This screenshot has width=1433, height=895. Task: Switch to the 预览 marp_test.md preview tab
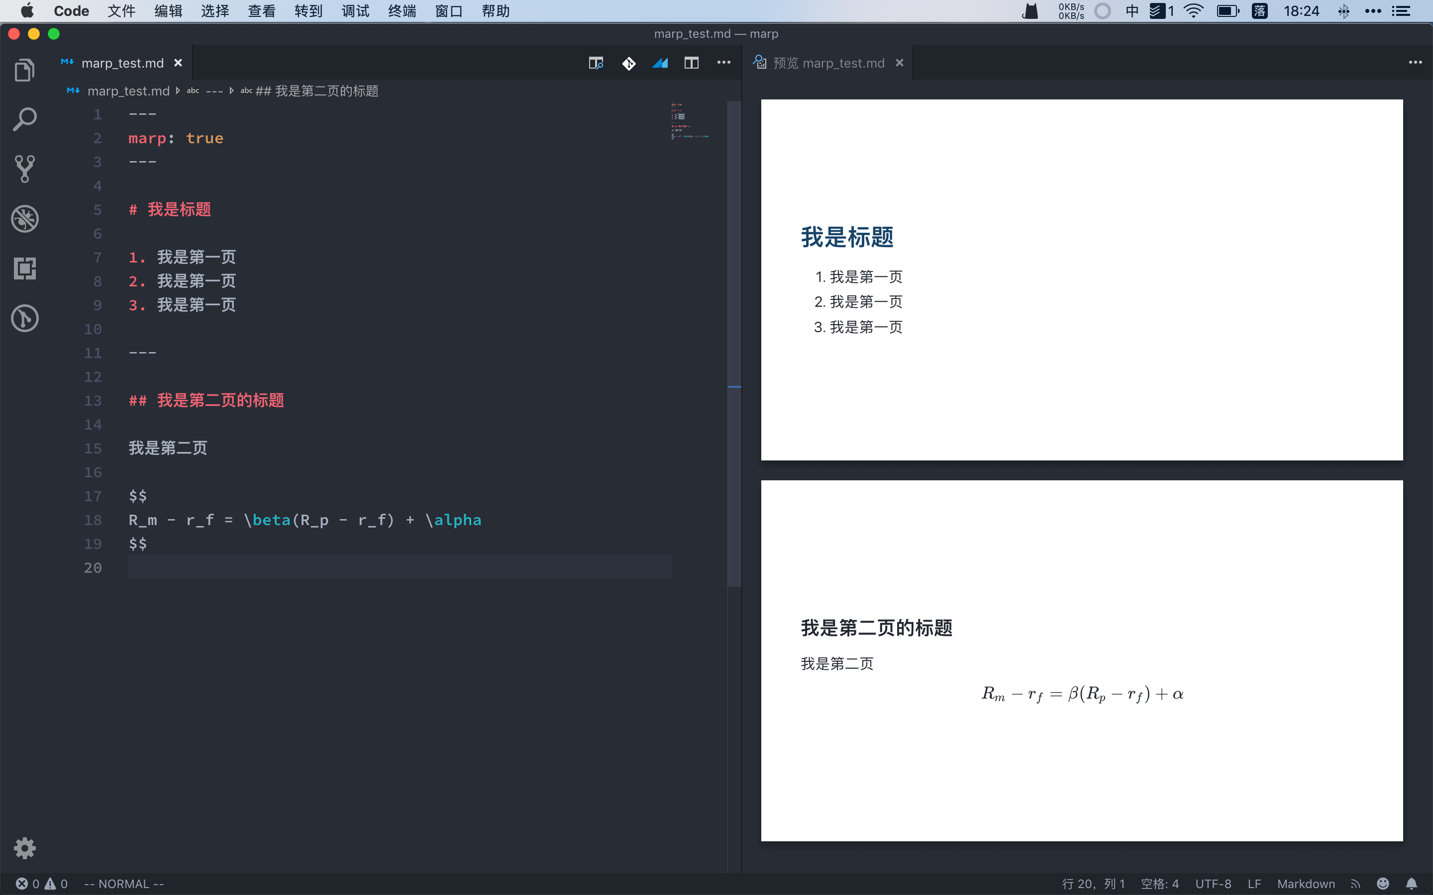tap(828, 63)
